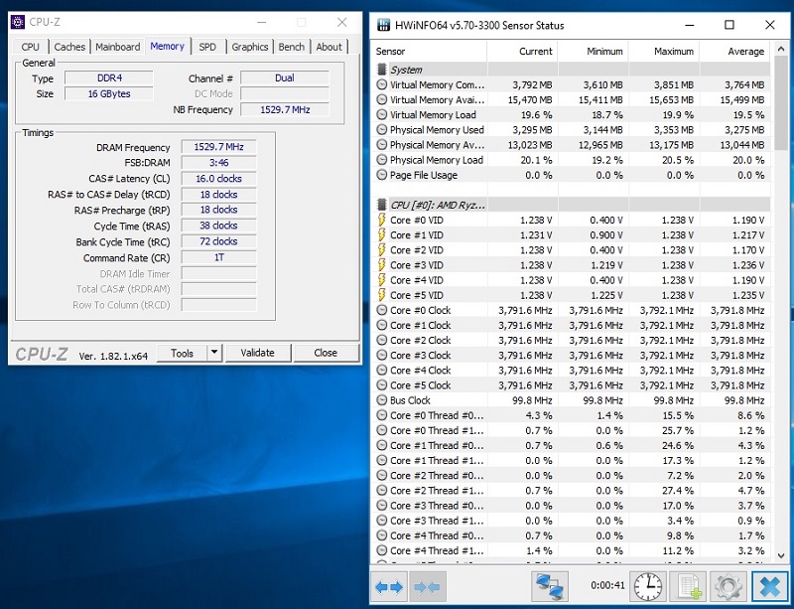
Task: Click the Tools button in CPU-Z
Action: (183, 353)
